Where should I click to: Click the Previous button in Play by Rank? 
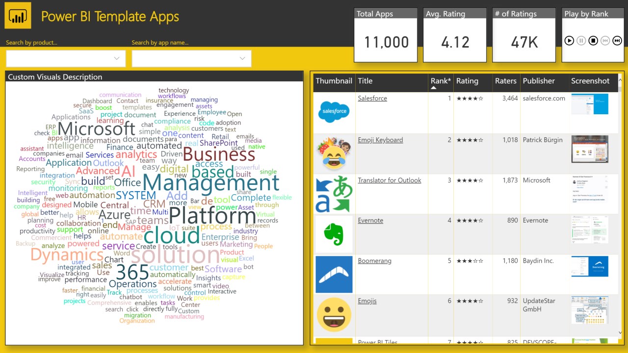click(605, 41)
